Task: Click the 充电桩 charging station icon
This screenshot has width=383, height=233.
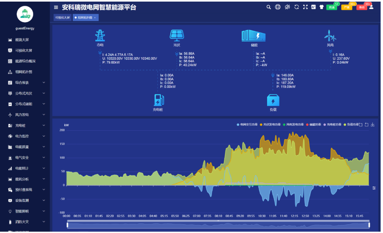Action: 159,100
